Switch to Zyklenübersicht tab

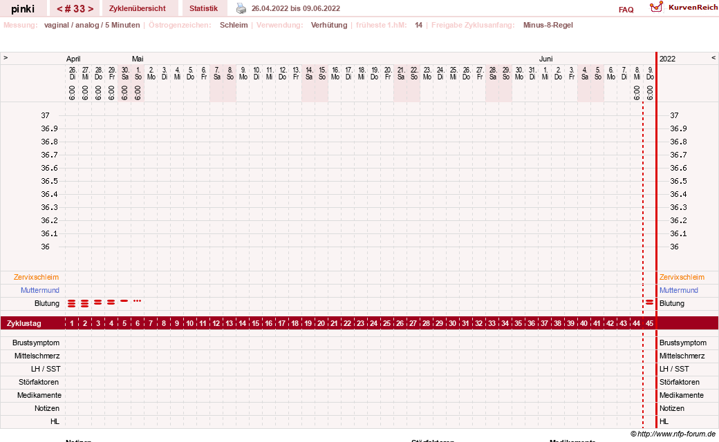(138, 8)
